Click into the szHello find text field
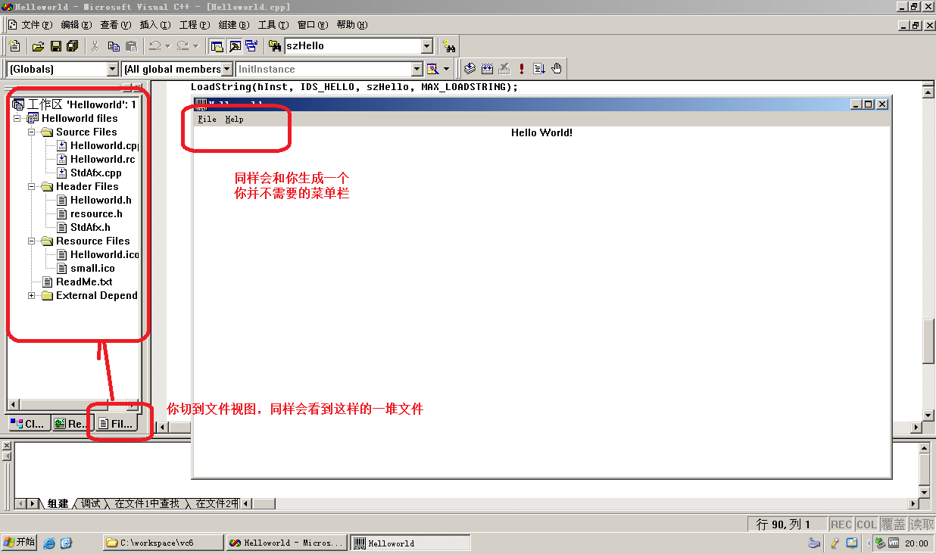936x554 pixels. 352,46
